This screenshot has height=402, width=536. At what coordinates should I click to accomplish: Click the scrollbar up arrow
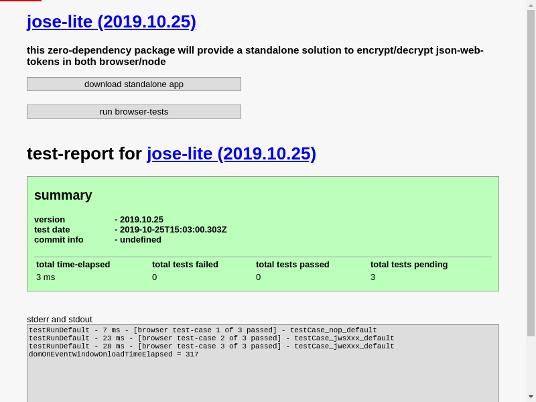click(531, 4)
